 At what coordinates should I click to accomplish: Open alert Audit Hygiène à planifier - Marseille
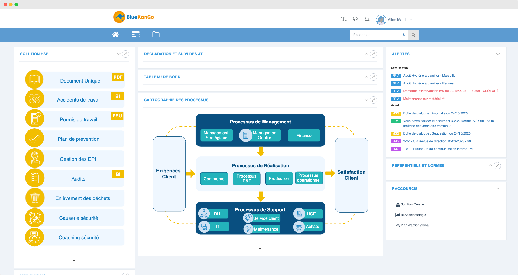coord(429,76)
